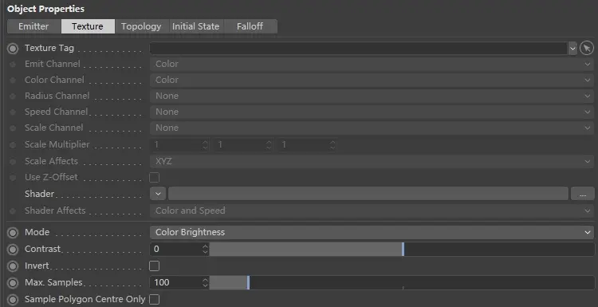
Task: Click the Emit Channel animation dot
Action: pos(13,65)
